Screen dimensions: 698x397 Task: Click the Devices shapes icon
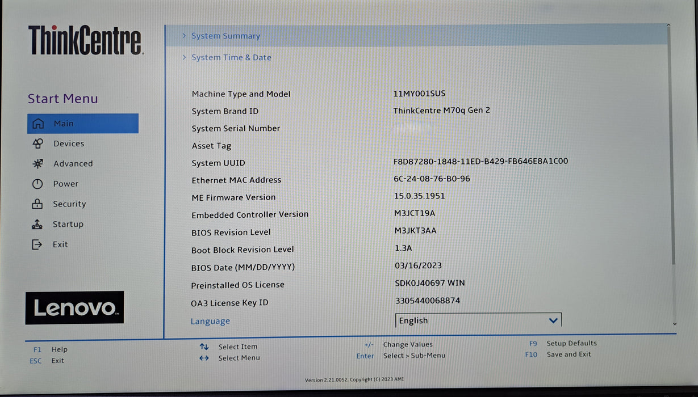point(37,143)
